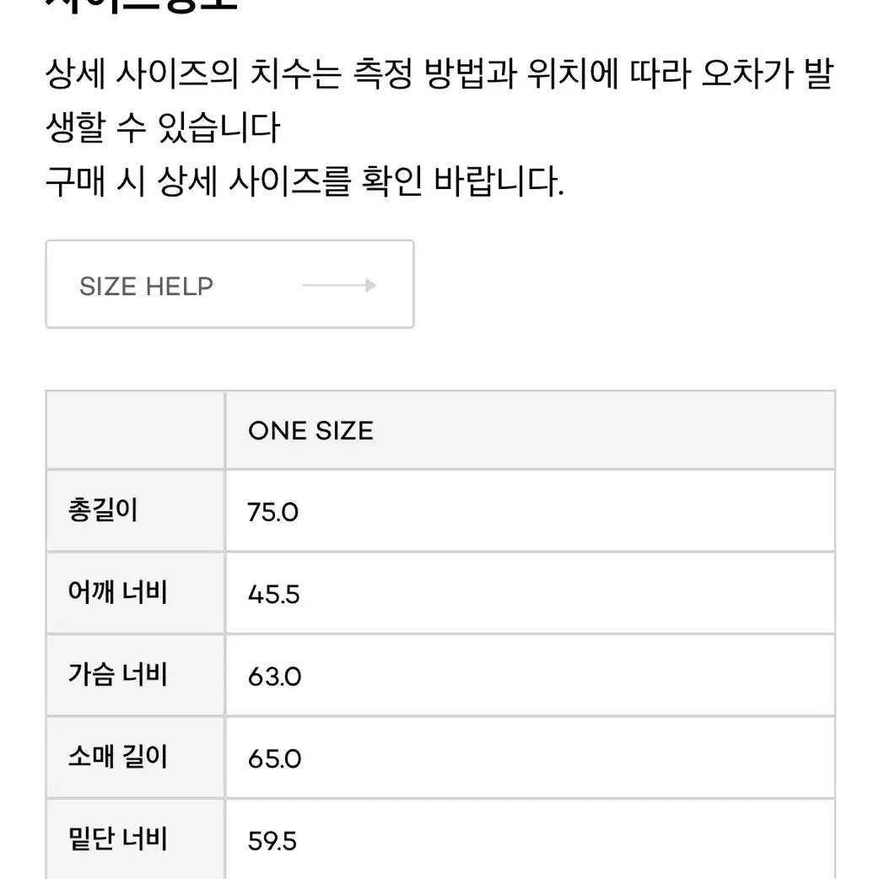
Task: Click the arrow icon in SIZE HELP
Action: 339,285
